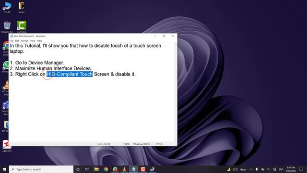
Task: Open the battery tray icon
Action: click(262, 169)
